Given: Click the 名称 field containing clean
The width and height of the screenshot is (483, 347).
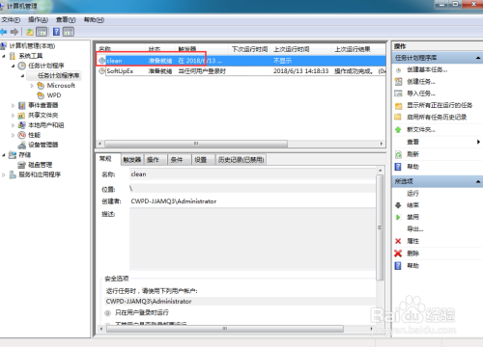Looking at the screenshot, I should click(252, 174).
